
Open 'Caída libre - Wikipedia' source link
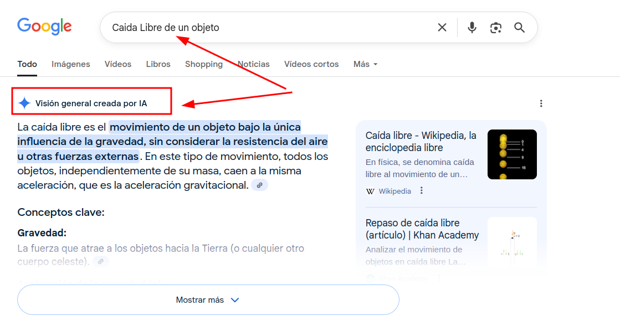(x=421, y=141)
